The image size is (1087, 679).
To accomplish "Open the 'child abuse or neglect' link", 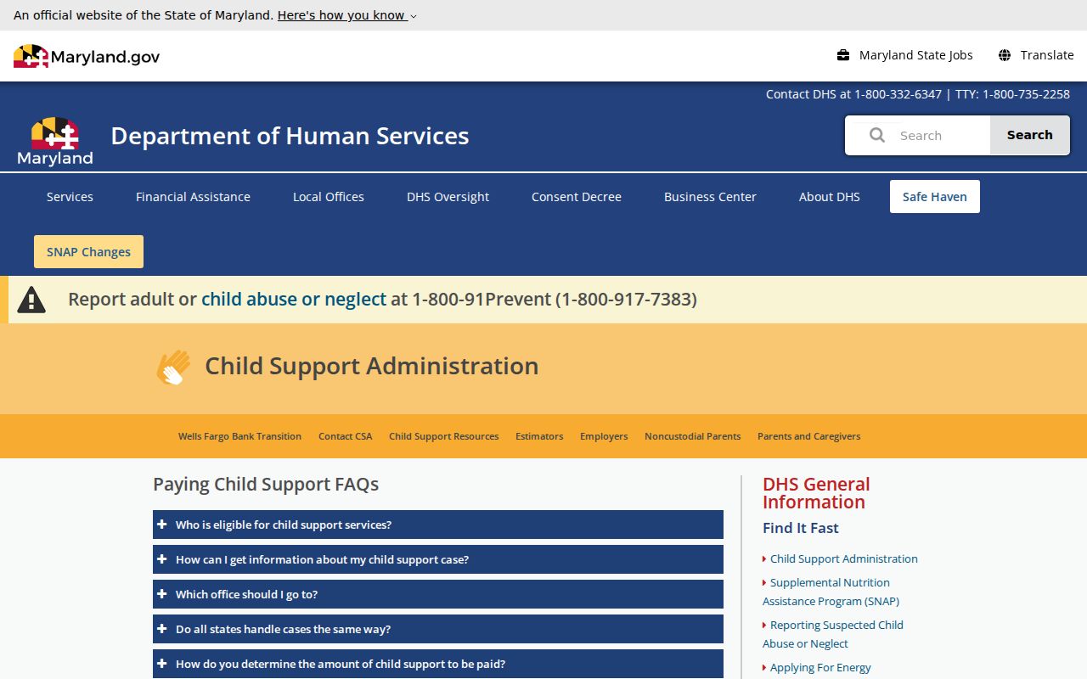I will (x=294, y=300).
